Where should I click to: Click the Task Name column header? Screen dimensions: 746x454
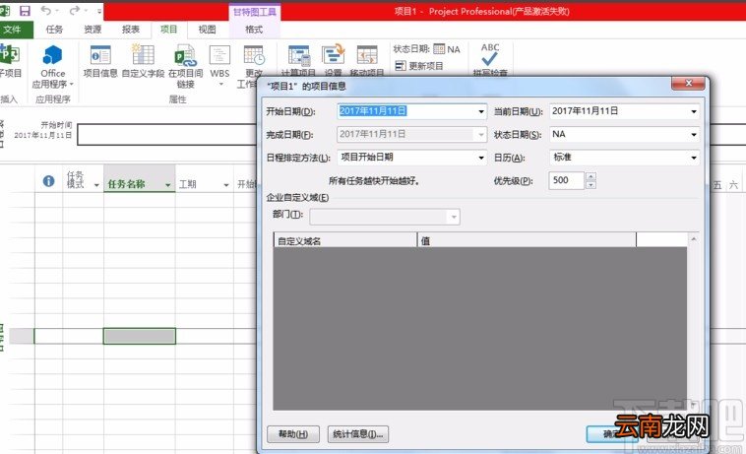[x=140, y=179]
